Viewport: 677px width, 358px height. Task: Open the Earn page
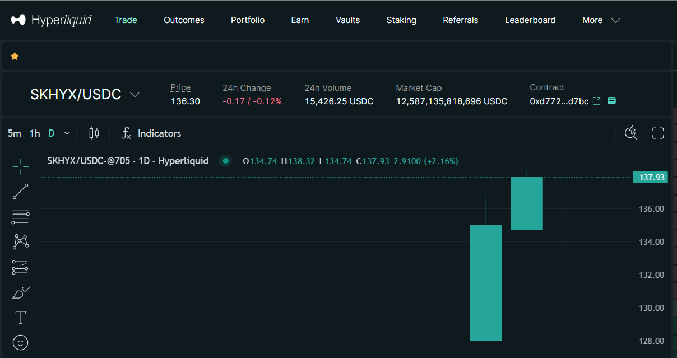(300, 20)
